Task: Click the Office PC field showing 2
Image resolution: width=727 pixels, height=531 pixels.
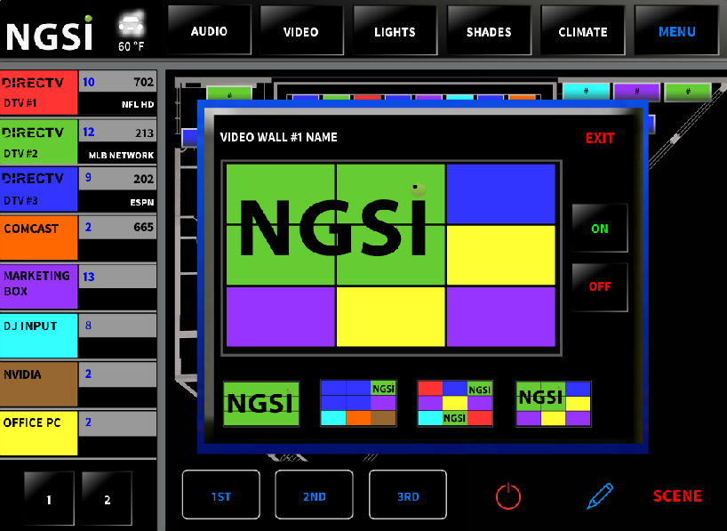Action: tap(117, 422)
